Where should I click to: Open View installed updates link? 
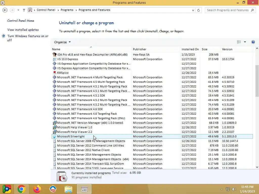click(23, 30)
